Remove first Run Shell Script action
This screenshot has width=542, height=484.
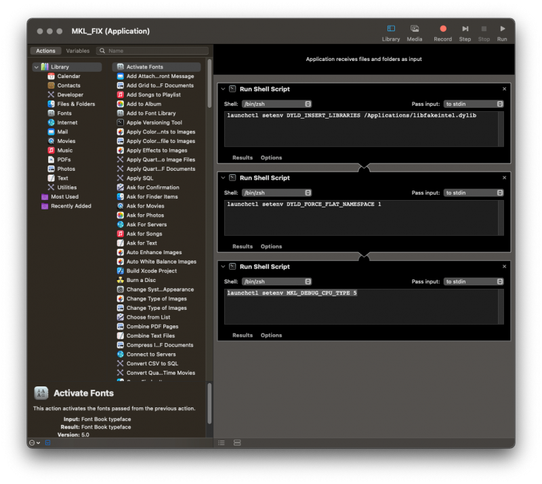(x=504, y=89)
